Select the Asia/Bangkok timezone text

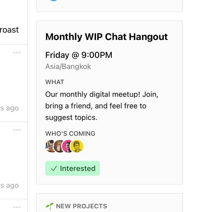click(x=68, y=67)
